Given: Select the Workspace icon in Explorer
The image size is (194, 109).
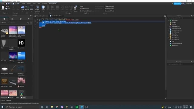Looking at the screenshot, I should (x=170, y=21).
